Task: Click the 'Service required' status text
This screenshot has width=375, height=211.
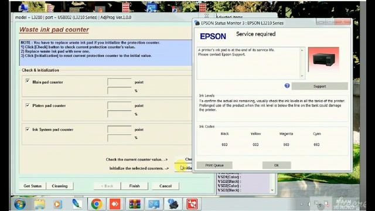Action: 255,34
